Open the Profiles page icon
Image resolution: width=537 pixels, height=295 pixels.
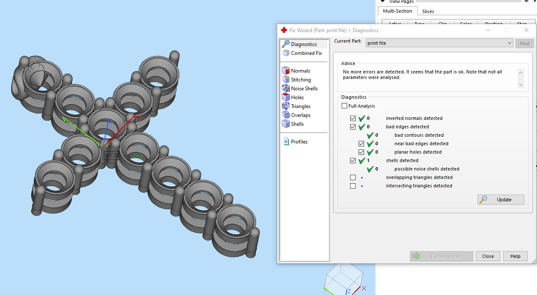(x=286, y=141)
